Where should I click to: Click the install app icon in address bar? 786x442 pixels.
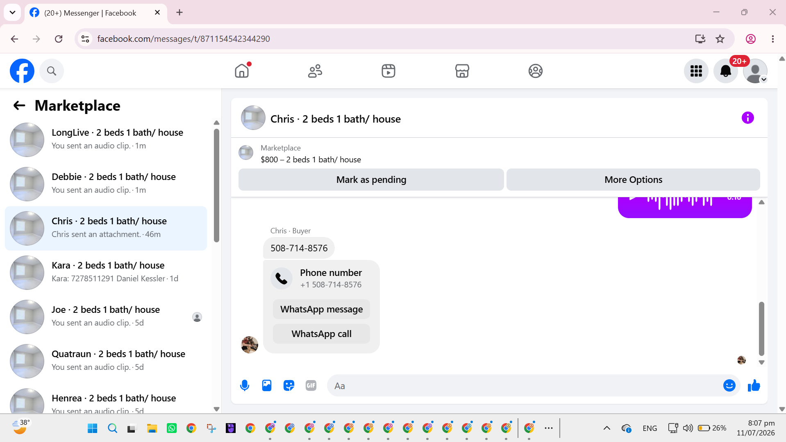coord(700,39)
